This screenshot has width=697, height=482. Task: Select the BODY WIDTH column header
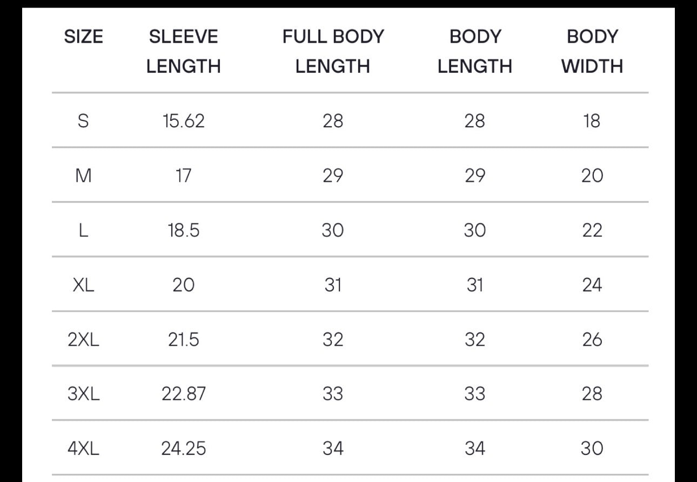(x=592, y=51)
